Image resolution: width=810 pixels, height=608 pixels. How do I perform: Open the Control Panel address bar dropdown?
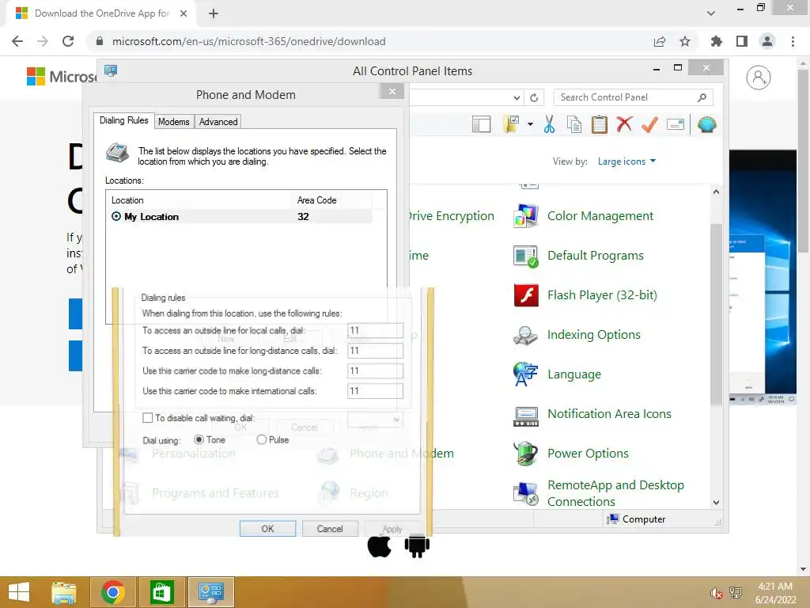click(517, 97)
